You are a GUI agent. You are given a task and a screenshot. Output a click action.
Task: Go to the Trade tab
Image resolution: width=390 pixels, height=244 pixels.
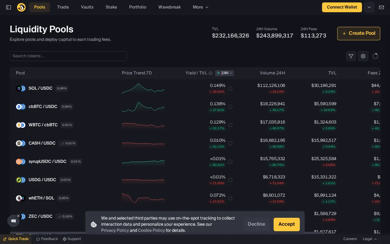click(x=63, y=7)
